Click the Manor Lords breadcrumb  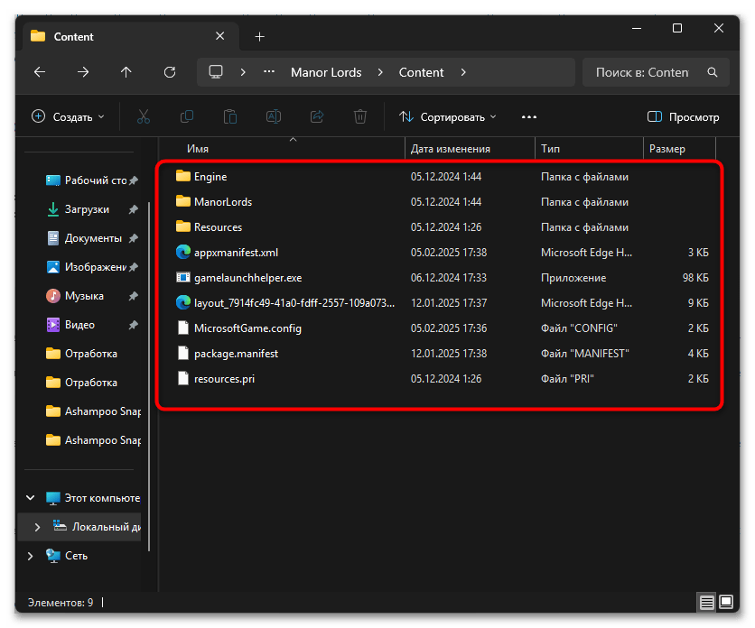[326, 72]
